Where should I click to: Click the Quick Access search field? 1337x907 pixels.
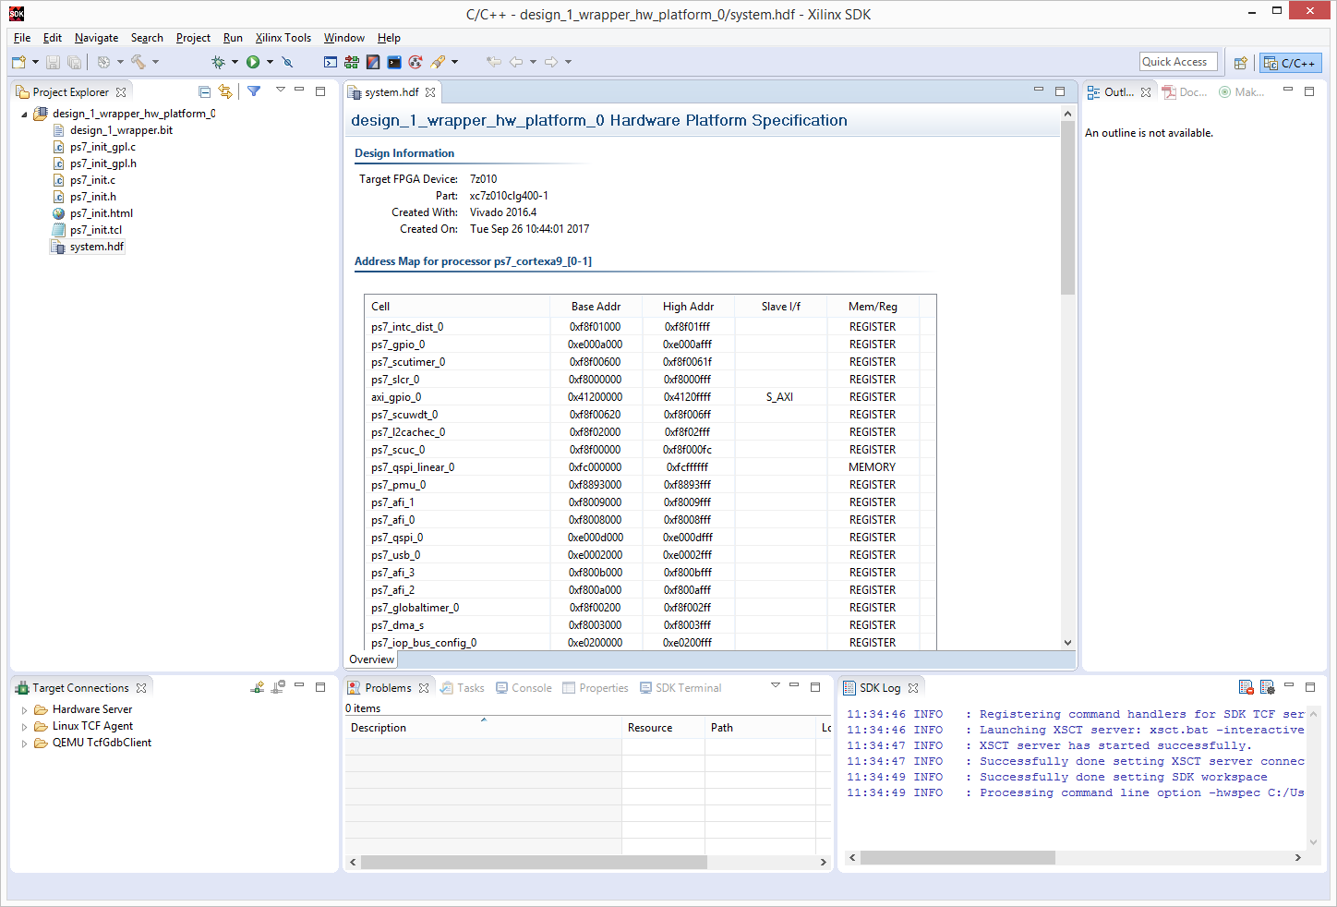coord(1178,62)
